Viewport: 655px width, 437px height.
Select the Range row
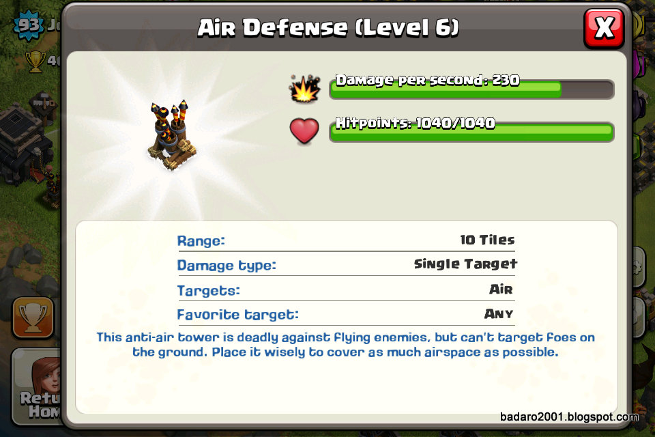pos(347,240)
